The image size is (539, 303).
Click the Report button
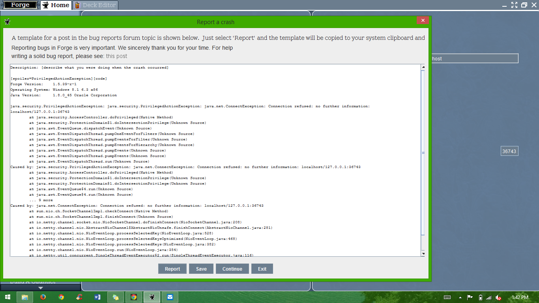tap(172, 269)
